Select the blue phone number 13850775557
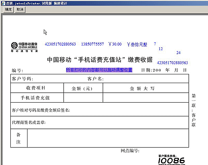 pyautogui.click(x=92, y=44)
